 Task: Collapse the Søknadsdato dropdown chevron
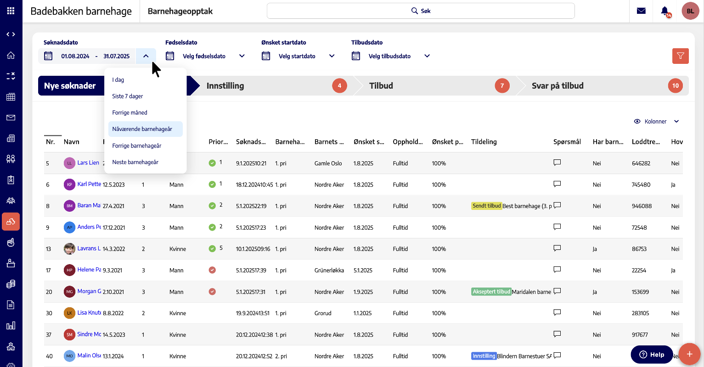(x=146, y=56)
